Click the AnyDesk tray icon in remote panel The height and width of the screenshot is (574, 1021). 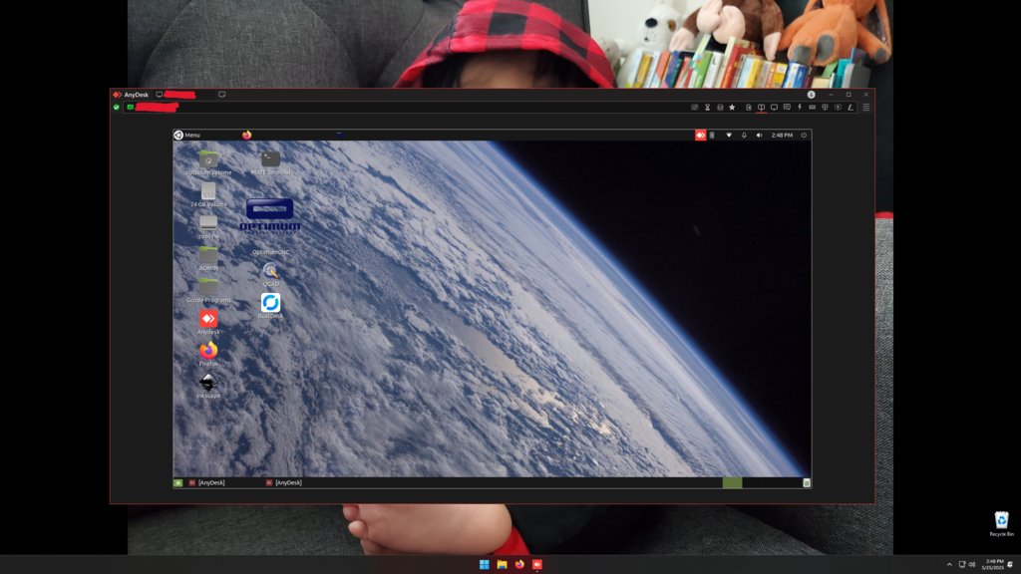pos(700,135)
